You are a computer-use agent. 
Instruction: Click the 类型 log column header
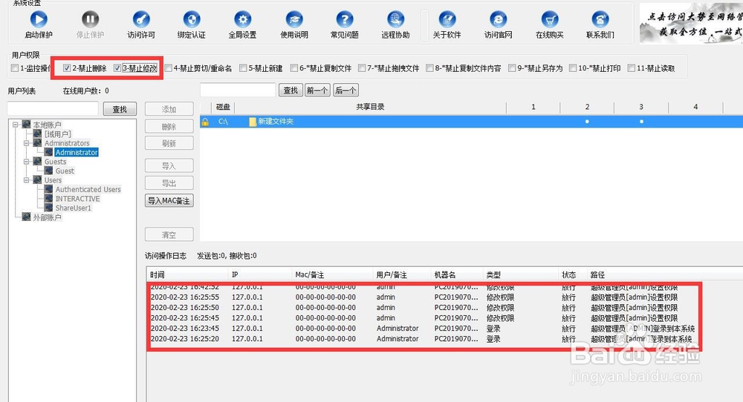tap(521, 274)
